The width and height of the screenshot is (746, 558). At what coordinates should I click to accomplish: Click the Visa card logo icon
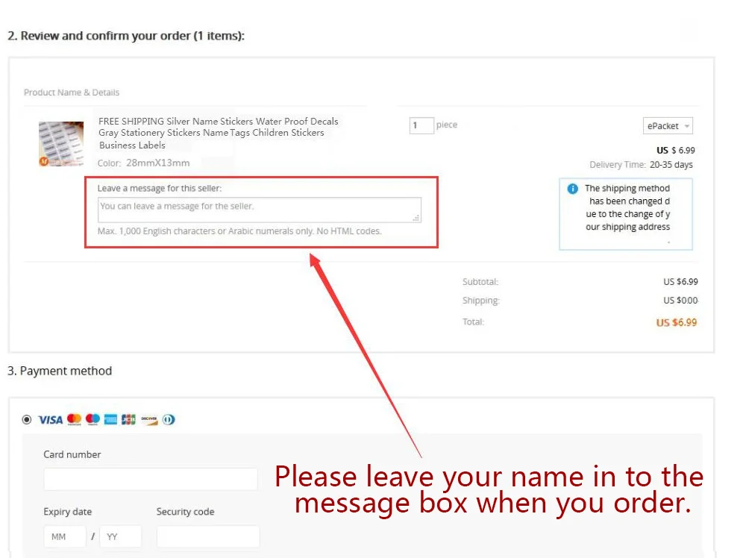coord(51,419)
